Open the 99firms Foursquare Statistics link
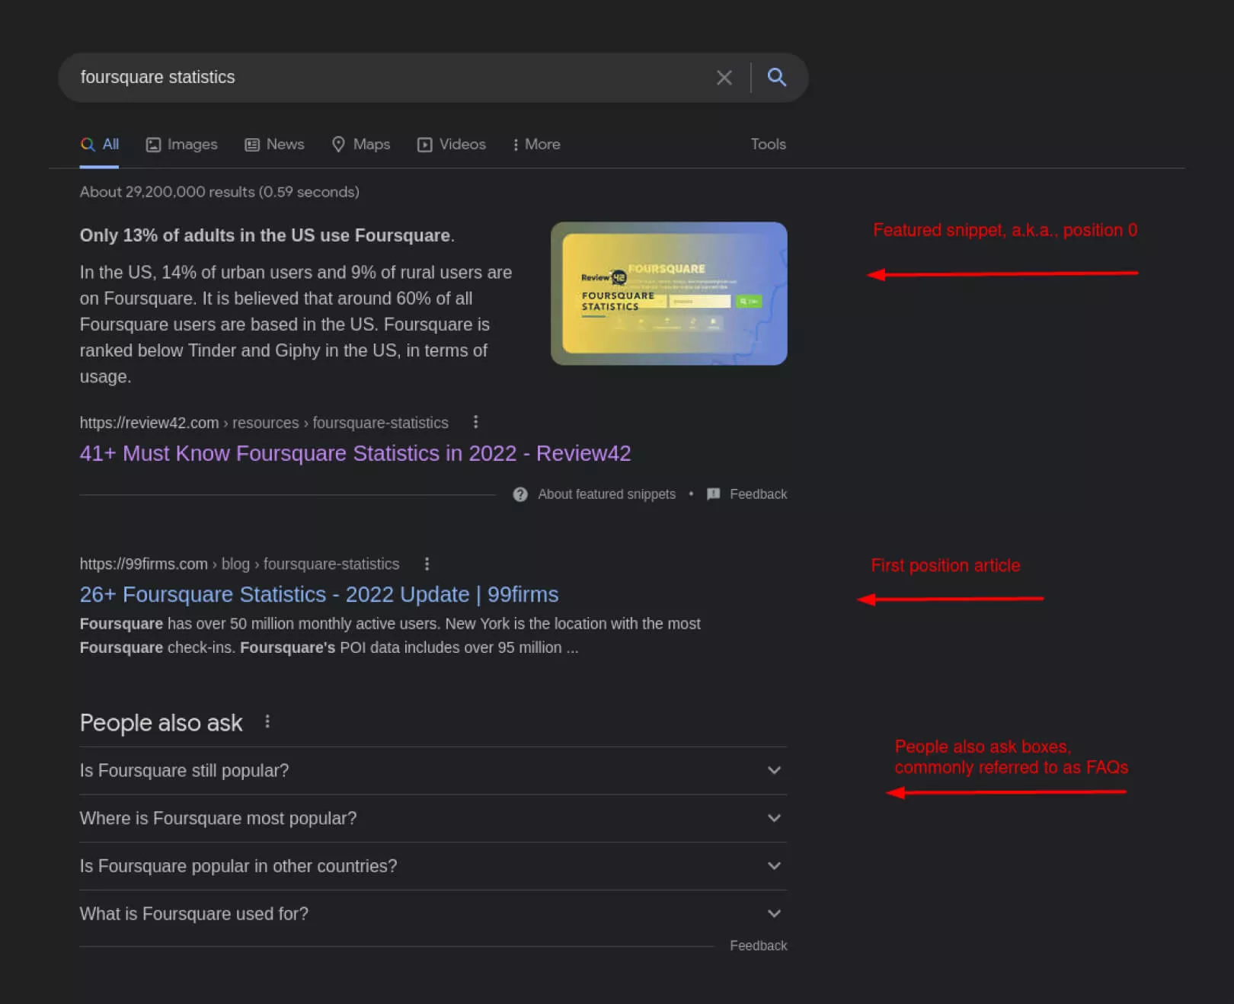 (318, 594)
